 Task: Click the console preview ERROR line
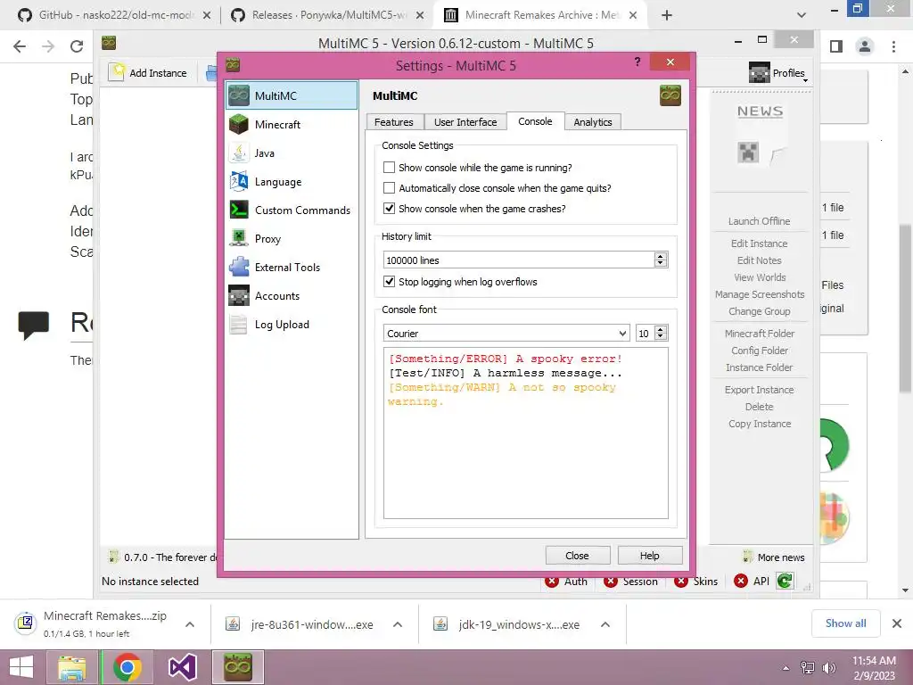click(506, 359)
